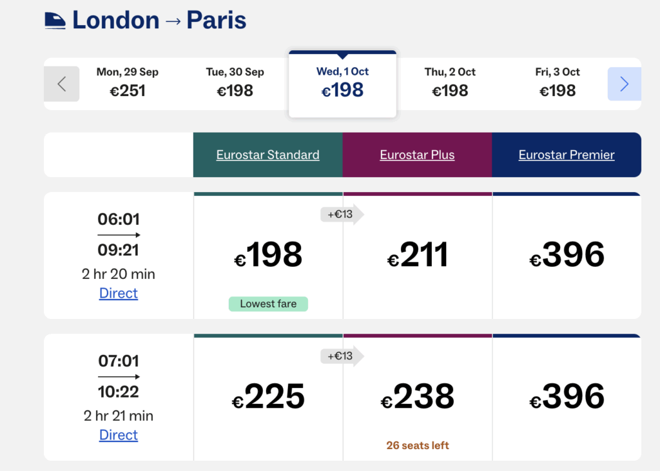Choose €396 Premier fare for 06:01 train
Screen dimensions: 660x471
(567, 255)
